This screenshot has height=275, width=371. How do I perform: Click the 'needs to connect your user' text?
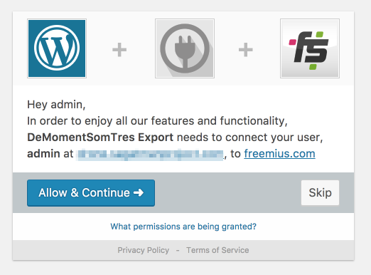pyautogui.click(x=250, y=137)
